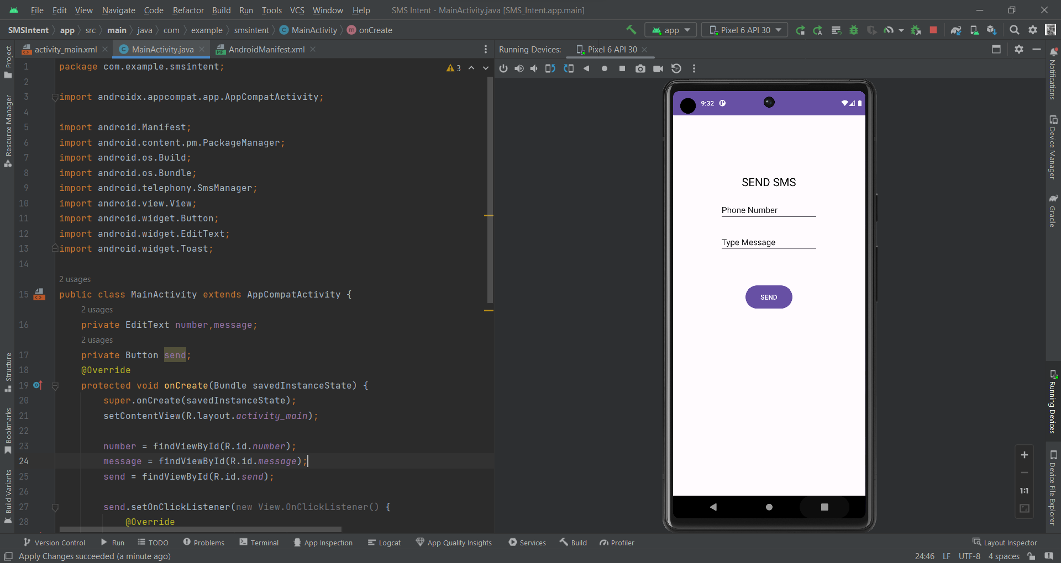Rotate the emulator screen counterclockwise
Image resolution: width=1061 pixels, height=563 pixels.
[550, 68]
